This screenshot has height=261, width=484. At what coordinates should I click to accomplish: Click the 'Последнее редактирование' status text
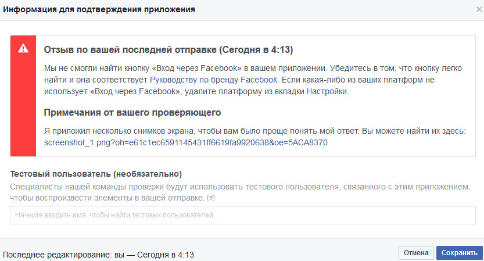(x=99, y=255)
